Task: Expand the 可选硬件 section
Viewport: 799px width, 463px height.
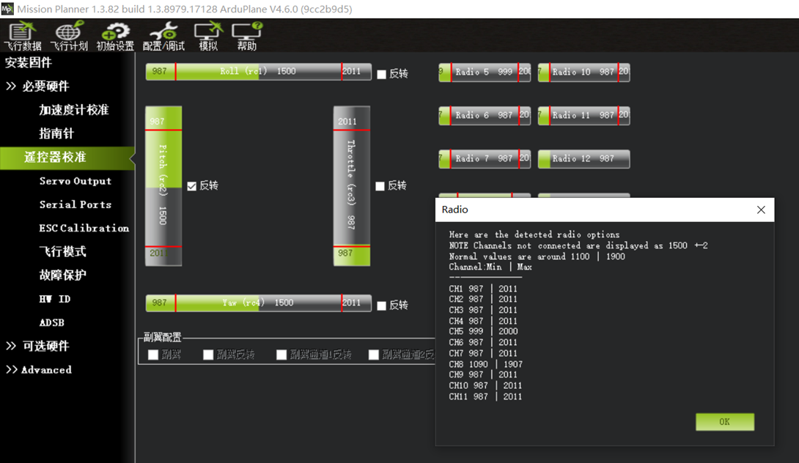Action: click(38, 346)
